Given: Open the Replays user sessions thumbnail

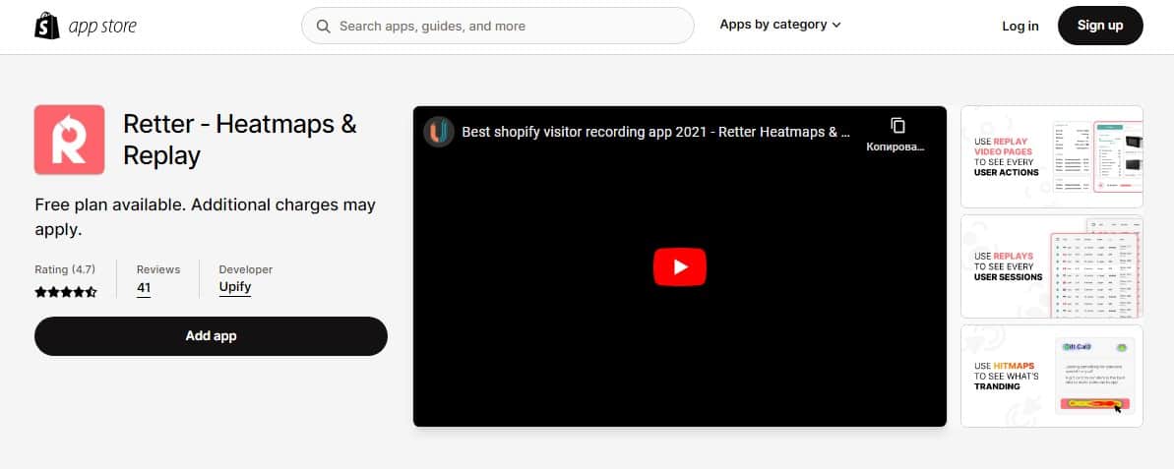Looking at the screenshot, I should (x=1051, y=266).
